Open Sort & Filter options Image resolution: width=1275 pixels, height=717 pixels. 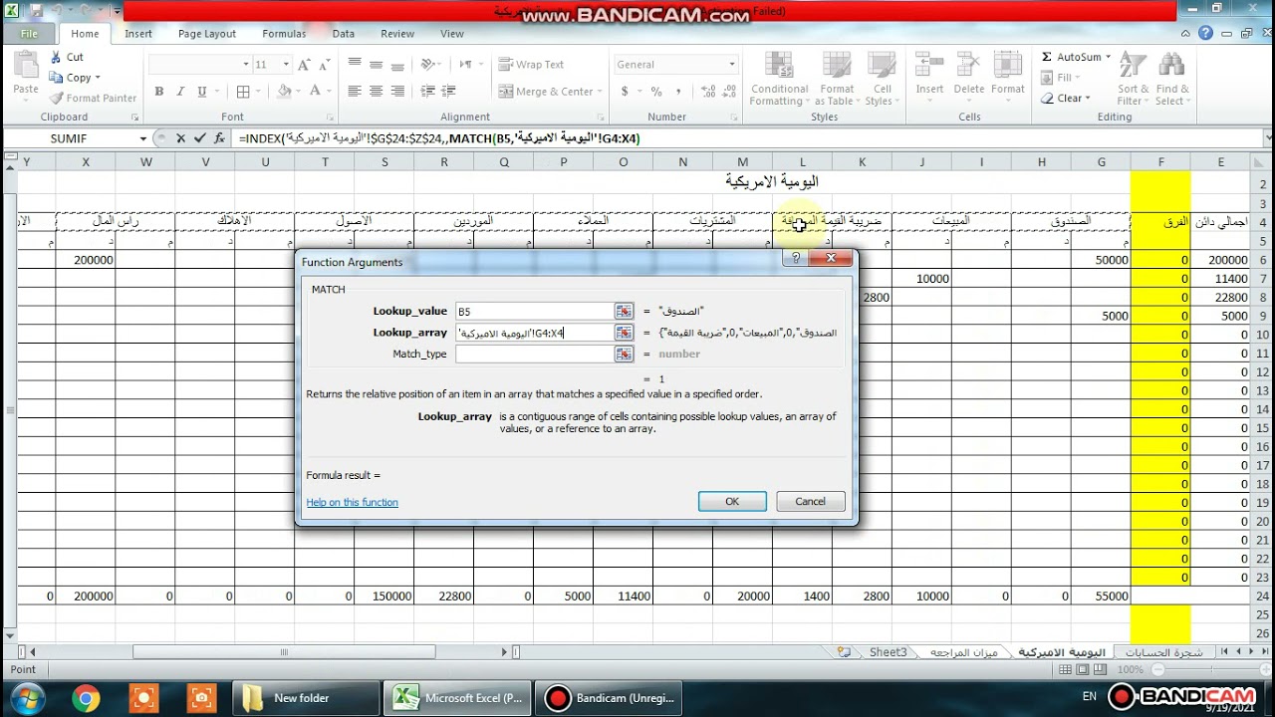tap(1133, 79)
